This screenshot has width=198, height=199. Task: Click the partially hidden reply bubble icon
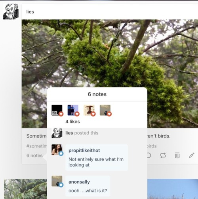149,155
